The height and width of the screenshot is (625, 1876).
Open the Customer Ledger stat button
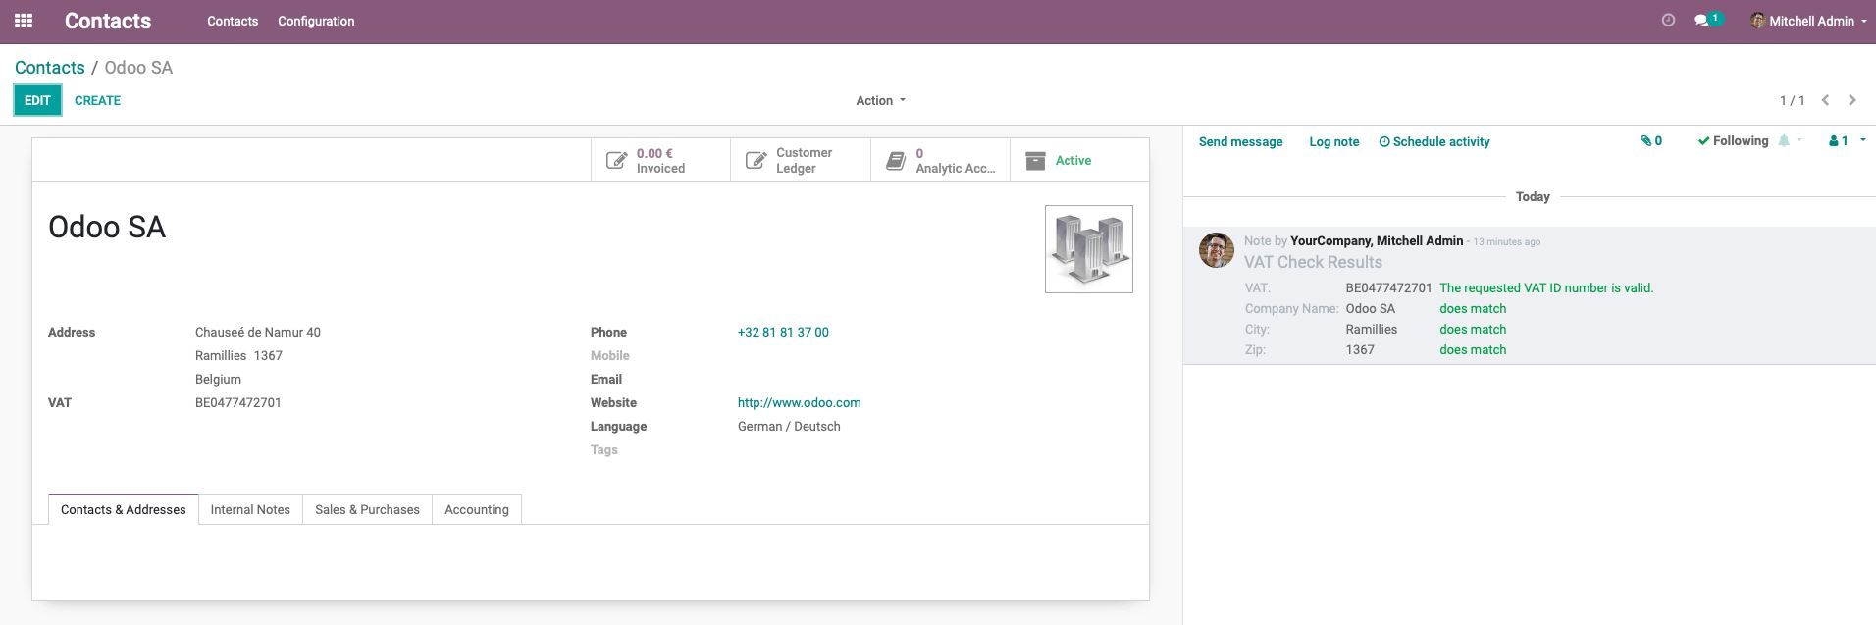800,160
